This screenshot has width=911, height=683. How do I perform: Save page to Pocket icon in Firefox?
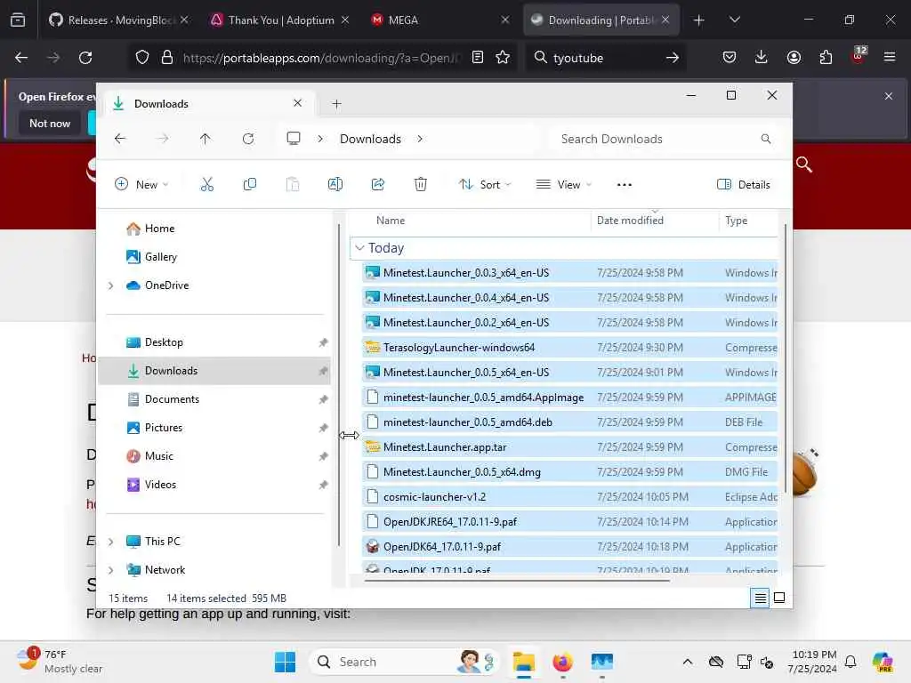point(730,58)
